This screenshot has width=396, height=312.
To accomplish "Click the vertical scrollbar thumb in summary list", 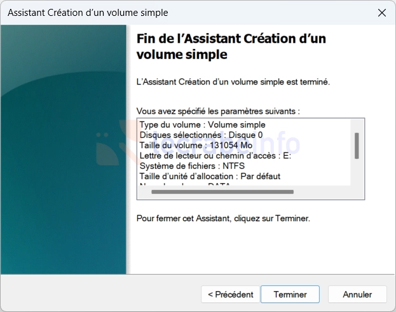I will [357, 146].
